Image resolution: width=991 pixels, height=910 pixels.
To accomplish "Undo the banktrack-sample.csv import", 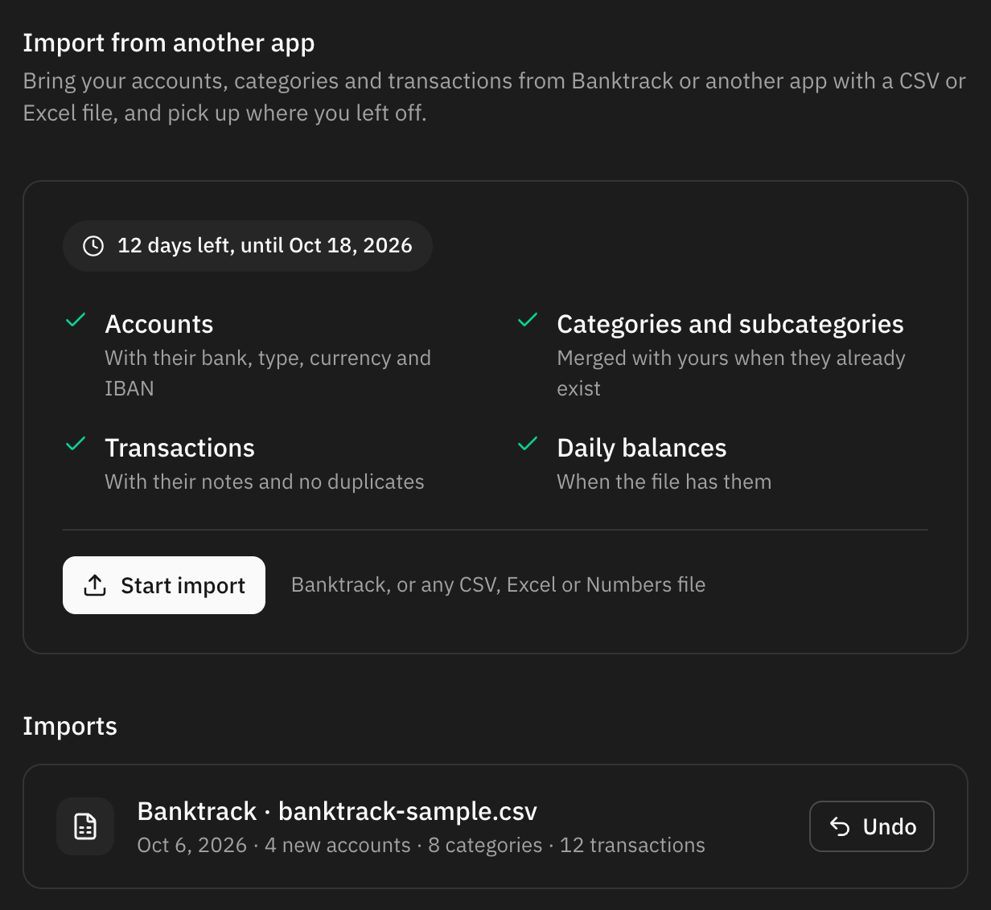I will click(x=871, y=826).
